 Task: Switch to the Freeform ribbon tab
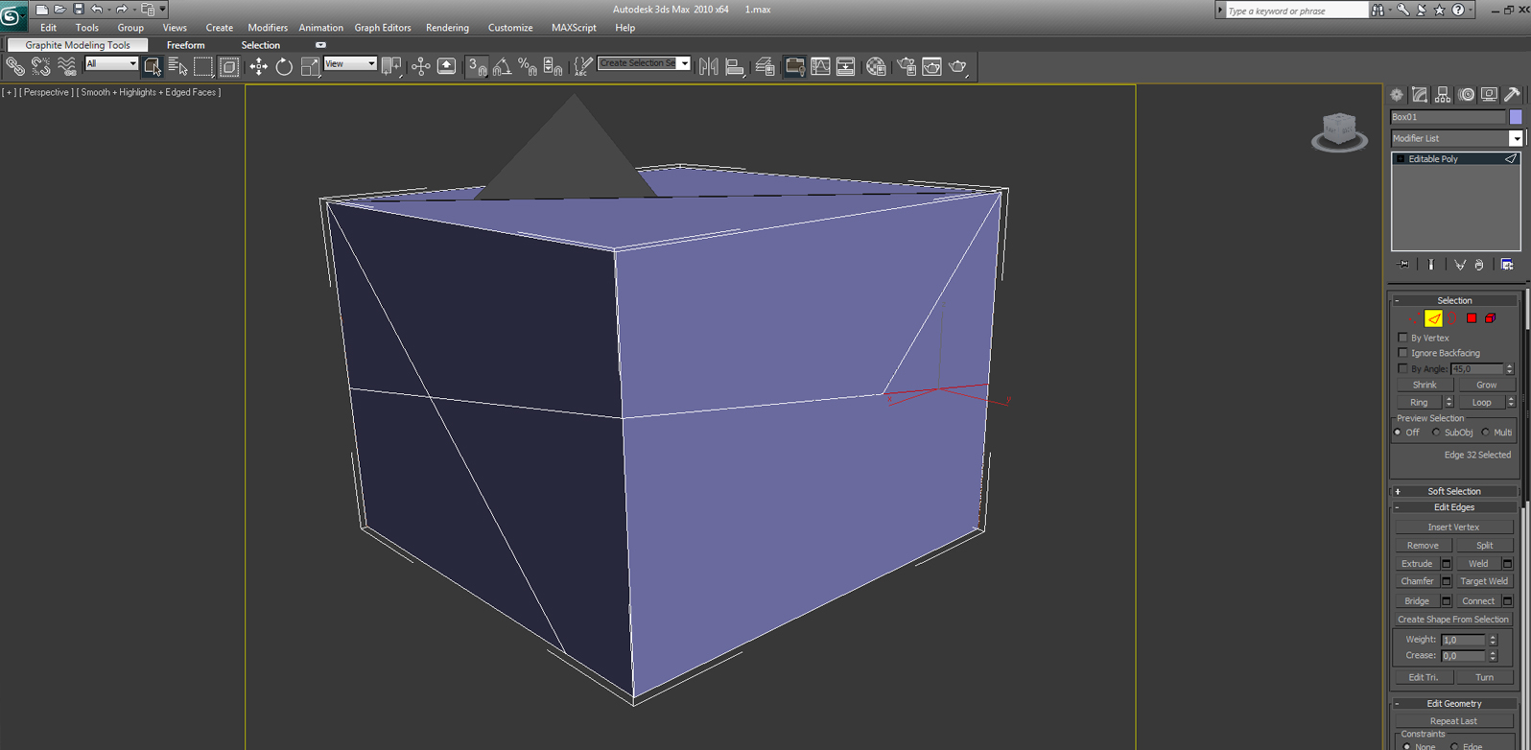coord(185,45)
